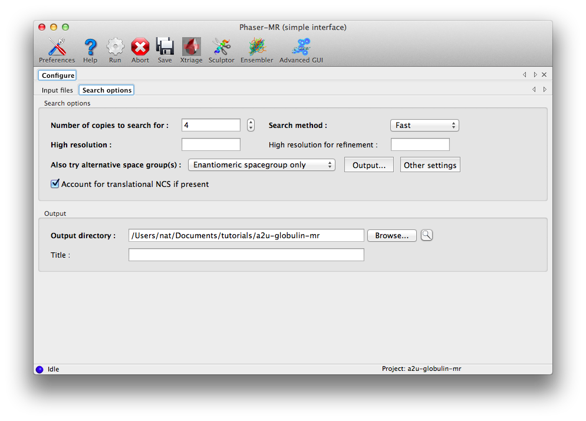Click the Save floppy disk icon

[x=165, y=47]
